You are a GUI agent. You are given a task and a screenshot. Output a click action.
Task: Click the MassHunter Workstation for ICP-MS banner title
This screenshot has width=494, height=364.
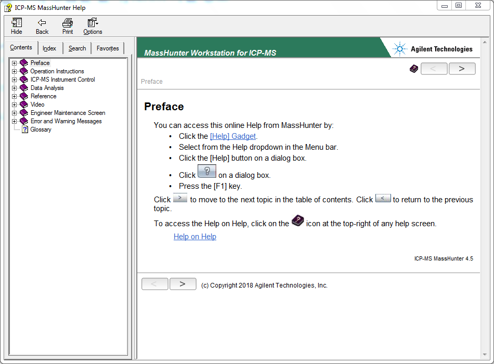[x=210, y=53]
